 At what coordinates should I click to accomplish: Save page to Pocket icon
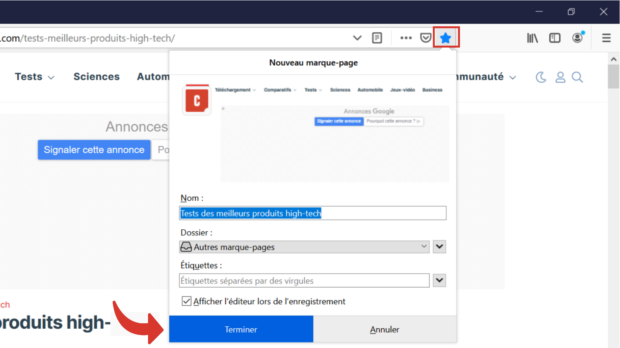[x=426, y=38]
